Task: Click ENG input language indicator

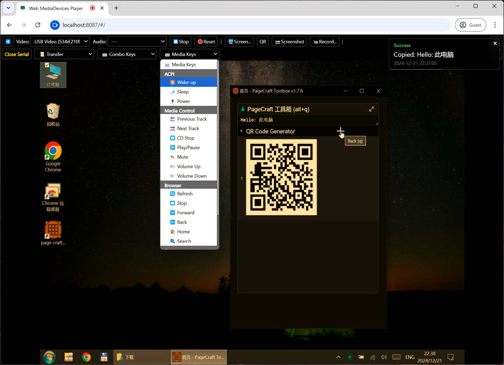Action: click(x=410, y=357)
